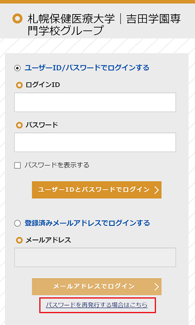The height and width of the screenshot is (325, 195).
Task: Select the 登録済みメールアドレスでログインする radio button
Action: pos(18,223)
